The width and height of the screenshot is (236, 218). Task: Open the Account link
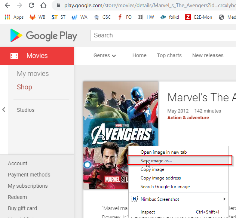click(x=18, y=163)
